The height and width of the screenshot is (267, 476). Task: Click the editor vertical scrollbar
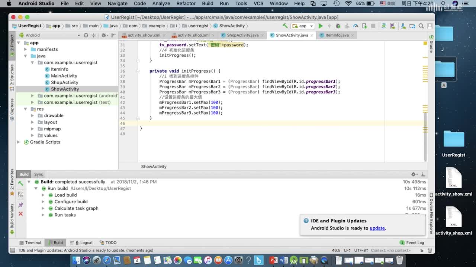425,136
